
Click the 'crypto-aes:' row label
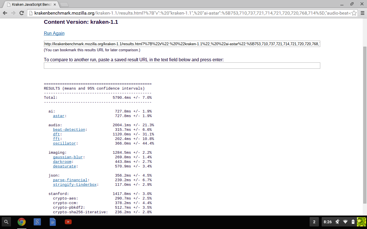point(66,198)
